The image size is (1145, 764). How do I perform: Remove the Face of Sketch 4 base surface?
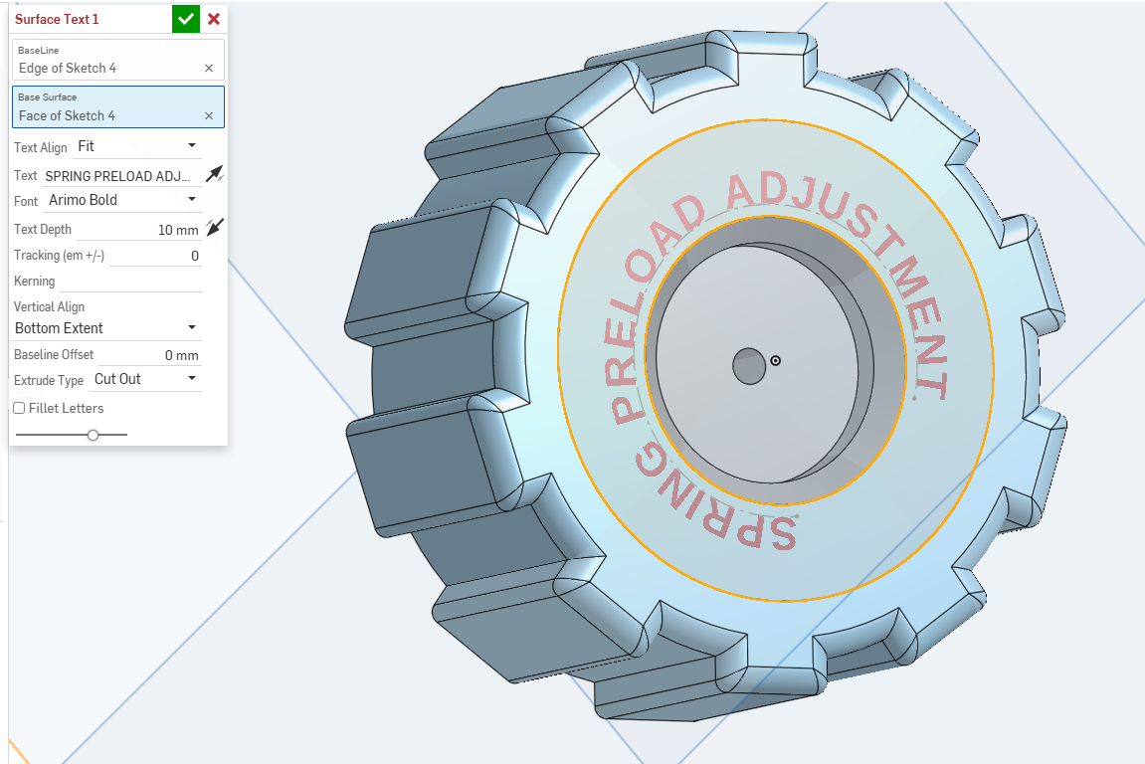tap(209, 115)
